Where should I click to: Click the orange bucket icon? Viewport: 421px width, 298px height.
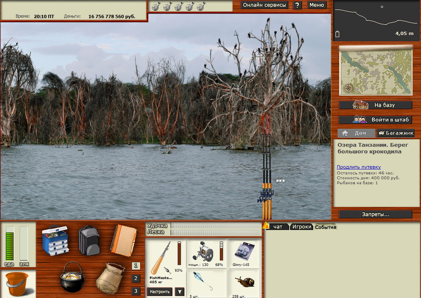[x=17, y=284]
